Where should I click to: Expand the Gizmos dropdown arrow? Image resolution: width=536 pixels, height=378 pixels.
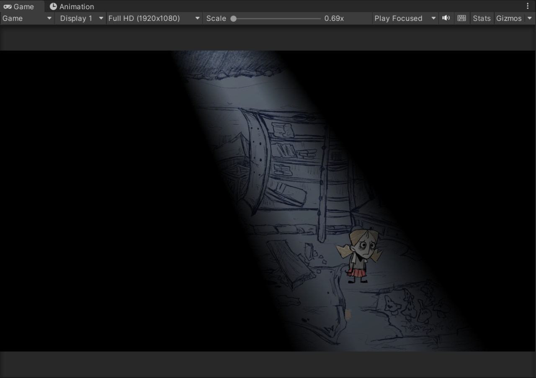click(529, 18)
